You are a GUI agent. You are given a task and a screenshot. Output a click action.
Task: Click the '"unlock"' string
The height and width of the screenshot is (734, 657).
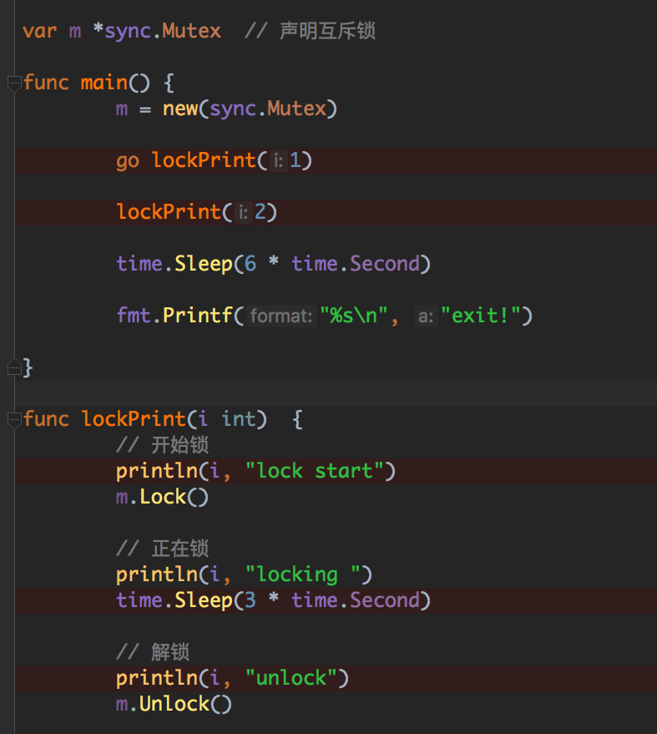pos(291,678)
